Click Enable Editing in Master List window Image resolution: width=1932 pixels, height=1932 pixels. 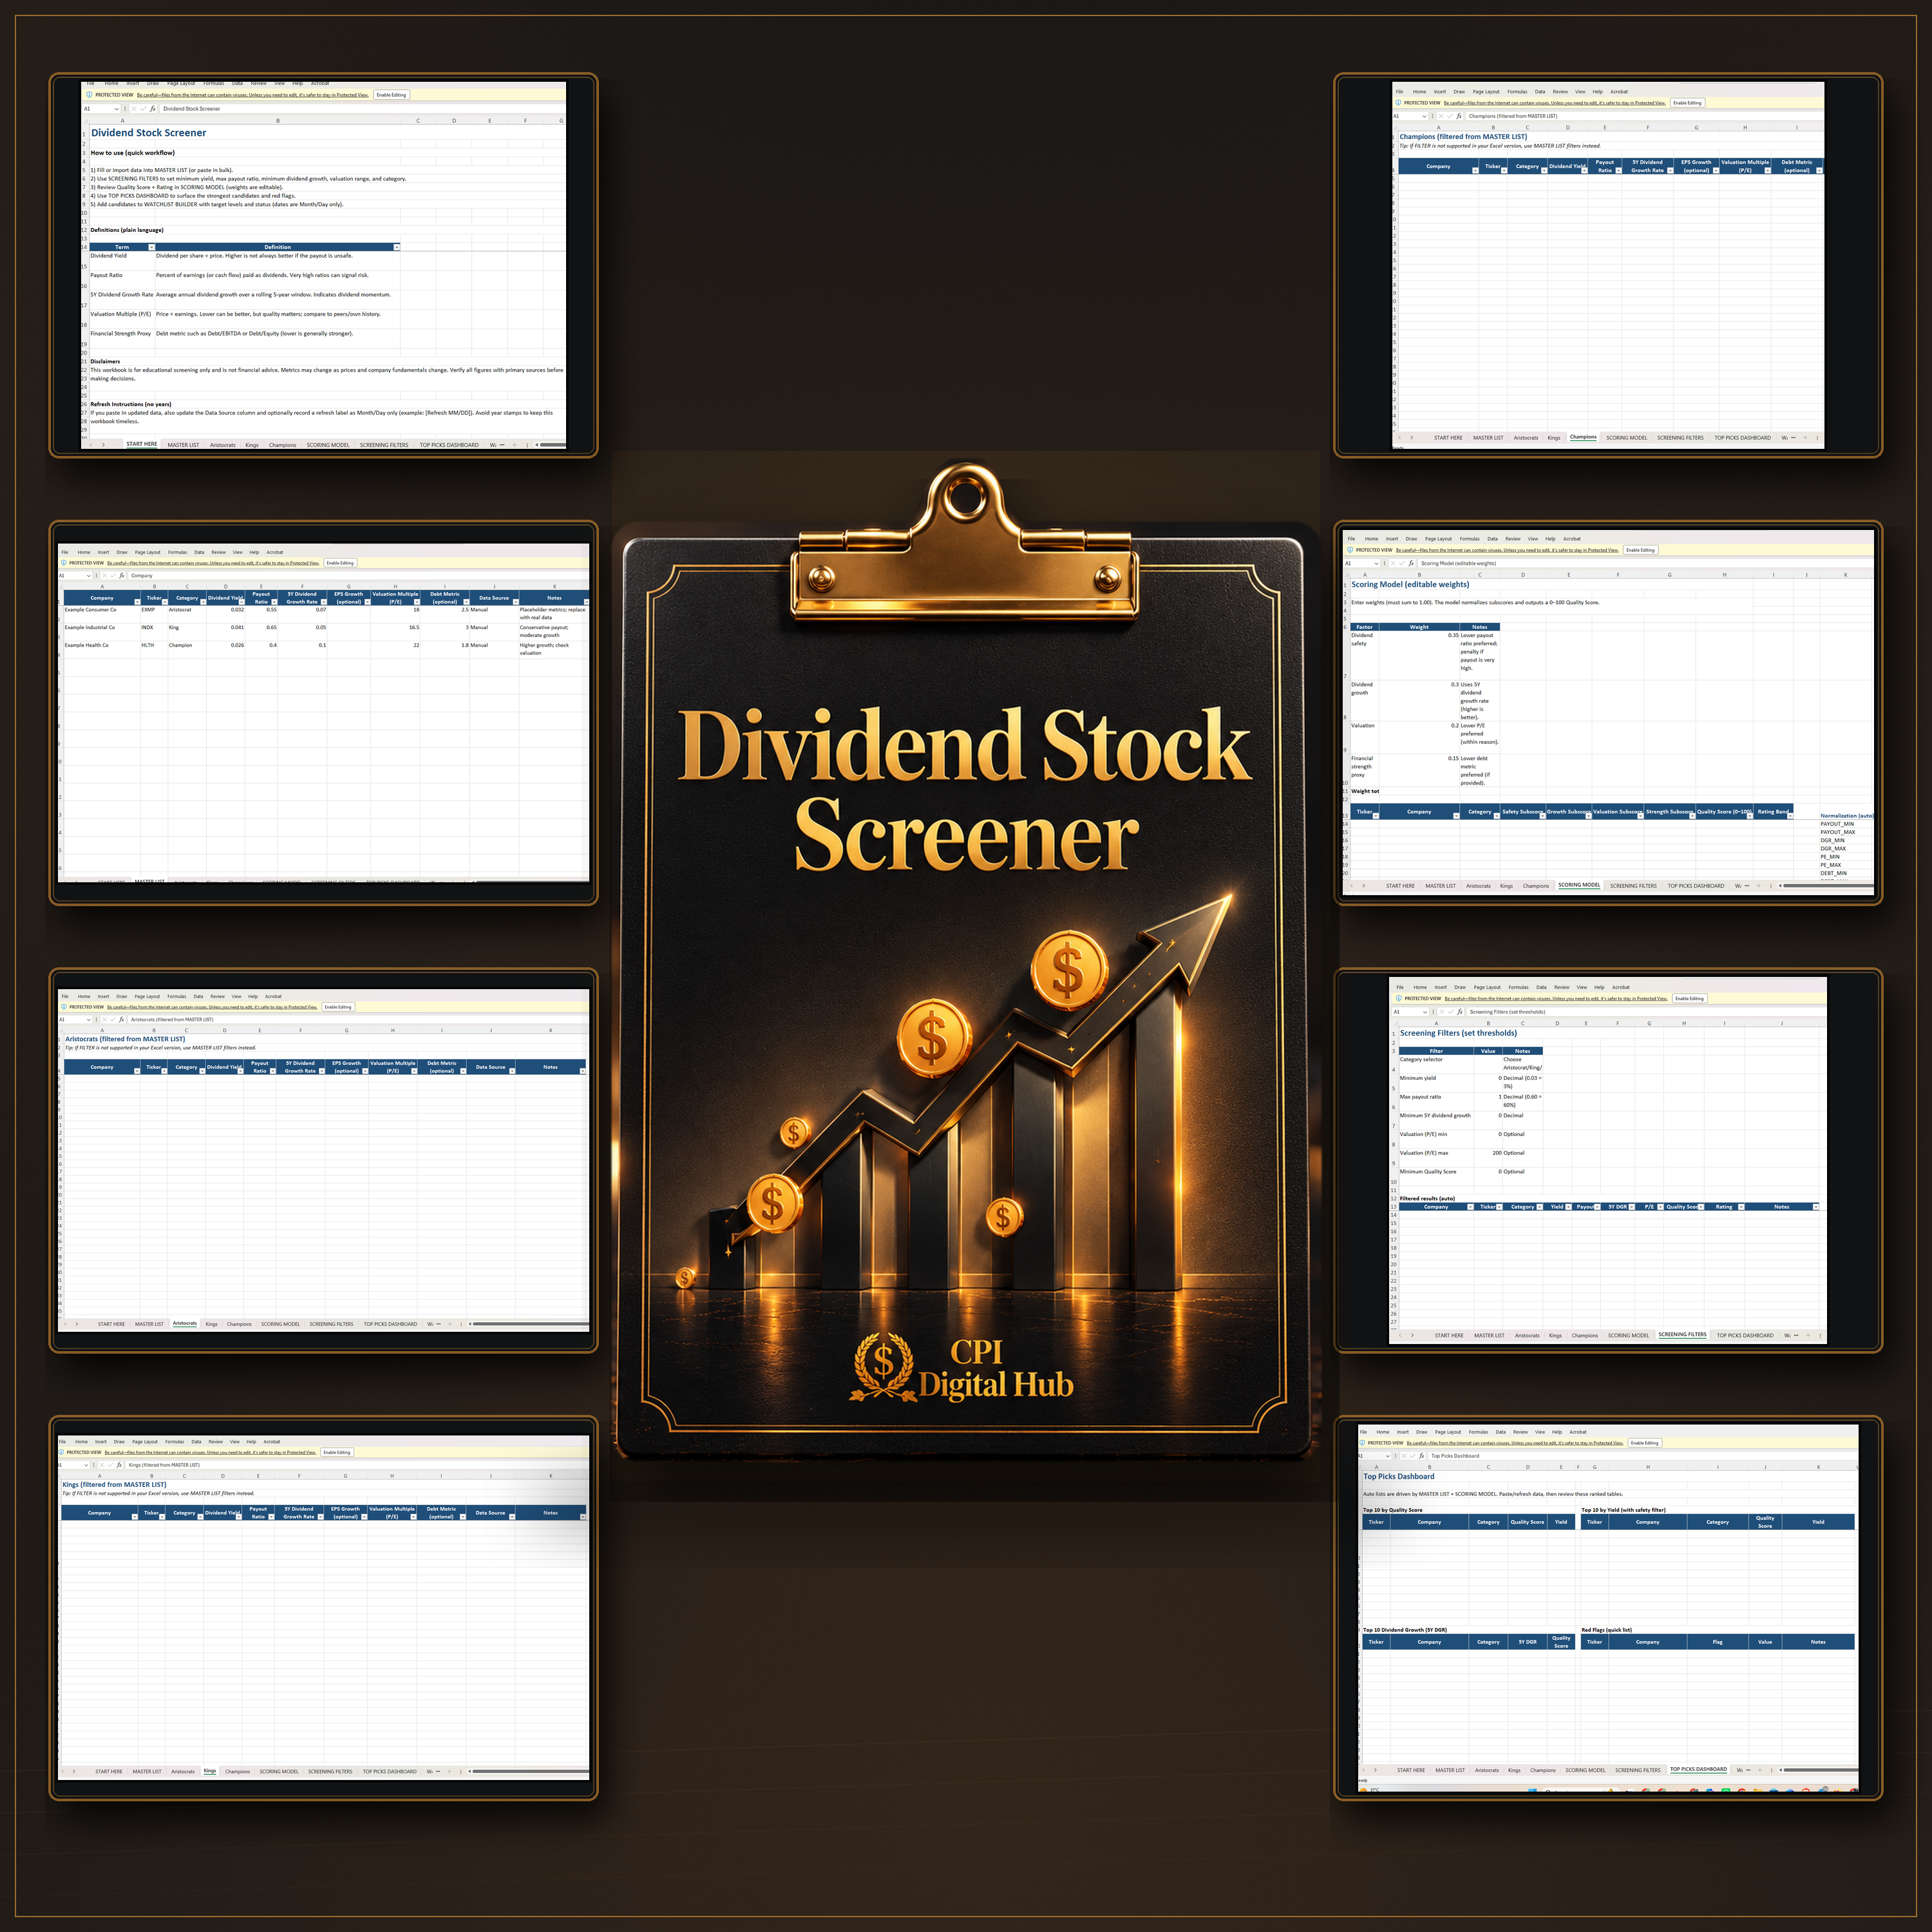click(x=341, y=563)
